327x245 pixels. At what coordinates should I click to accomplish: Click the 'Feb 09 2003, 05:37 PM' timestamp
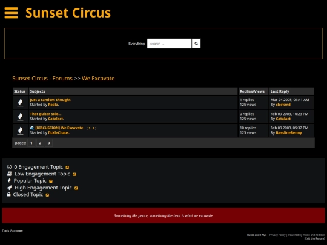289,128
